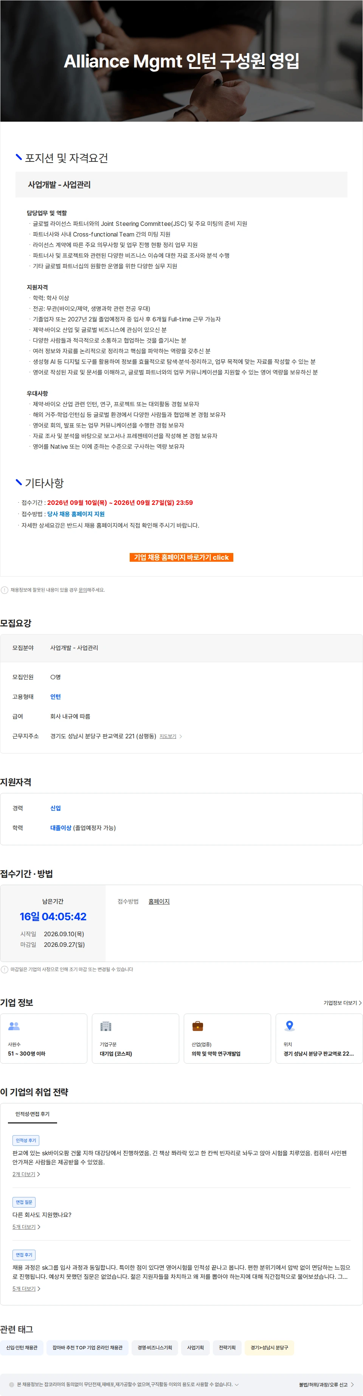The image size is (363, 1396).
Task: Click the 16일 remaining time countdown
Action: 53,917
